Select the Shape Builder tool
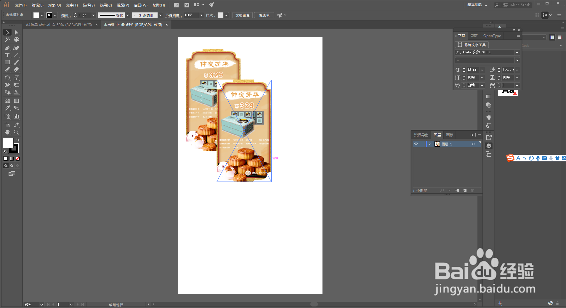This screenshot has height=308, width=566. [7, 92]
